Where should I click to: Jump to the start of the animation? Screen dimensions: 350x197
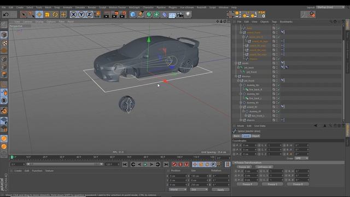tap(125, 165)
